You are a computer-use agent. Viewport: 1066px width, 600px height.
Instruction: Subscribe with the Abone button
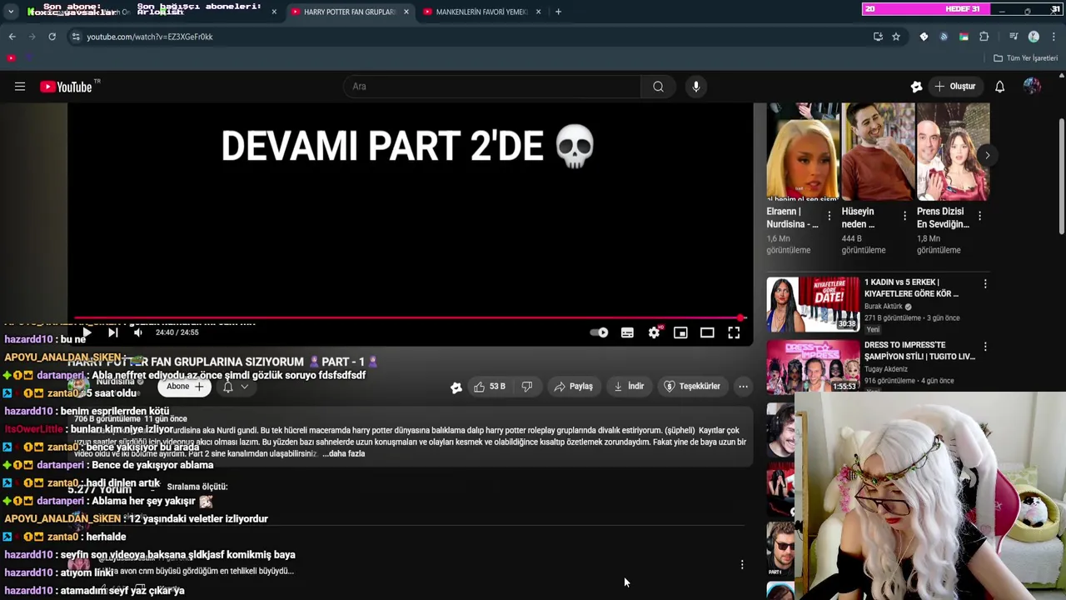pos(185,387)
